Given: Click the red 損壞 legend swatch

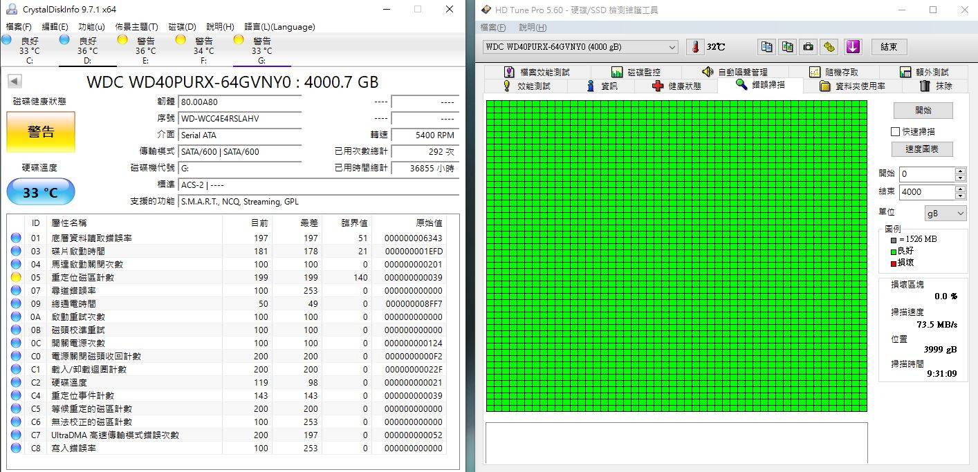Looking at the screenshot, I should [x=893, y=263].
